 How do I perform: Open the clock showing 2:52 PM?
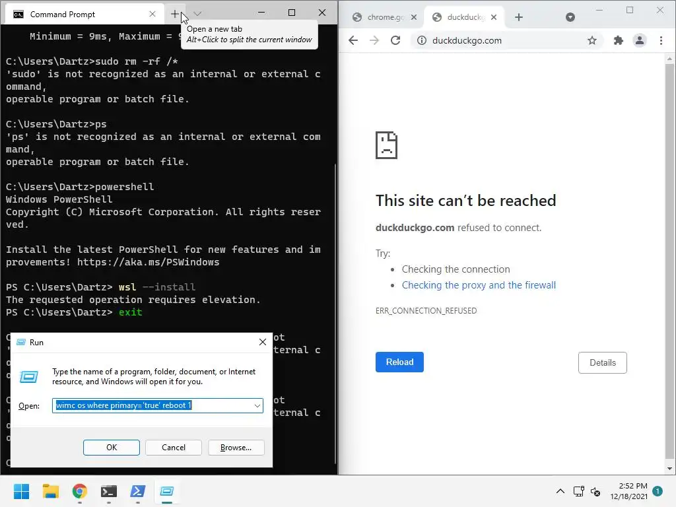coord(628,491)
